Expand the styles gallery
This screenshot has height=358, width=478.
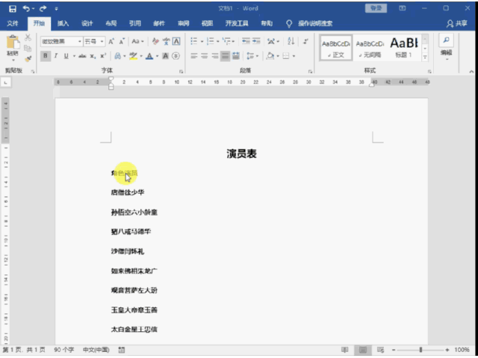(x=425, y=57)
